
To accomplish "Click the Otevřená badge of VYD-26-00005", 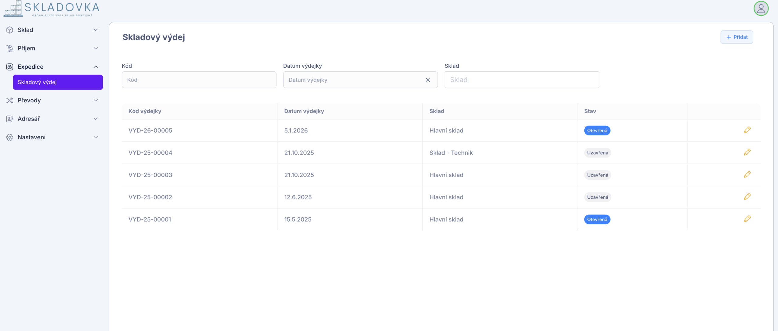I will click(x=597, y=131).
